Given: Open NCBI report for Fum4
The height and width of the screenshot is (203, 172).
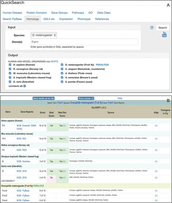Looking at the screenshot, I should coord(19,200).
